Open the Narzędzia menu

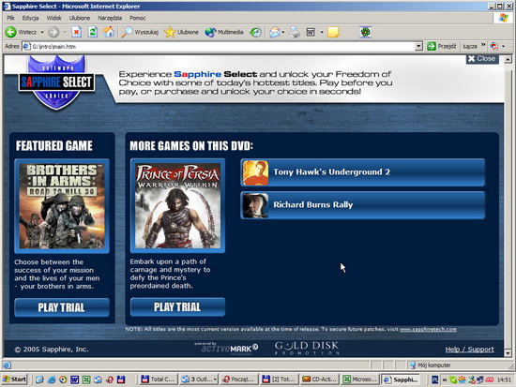110,18
